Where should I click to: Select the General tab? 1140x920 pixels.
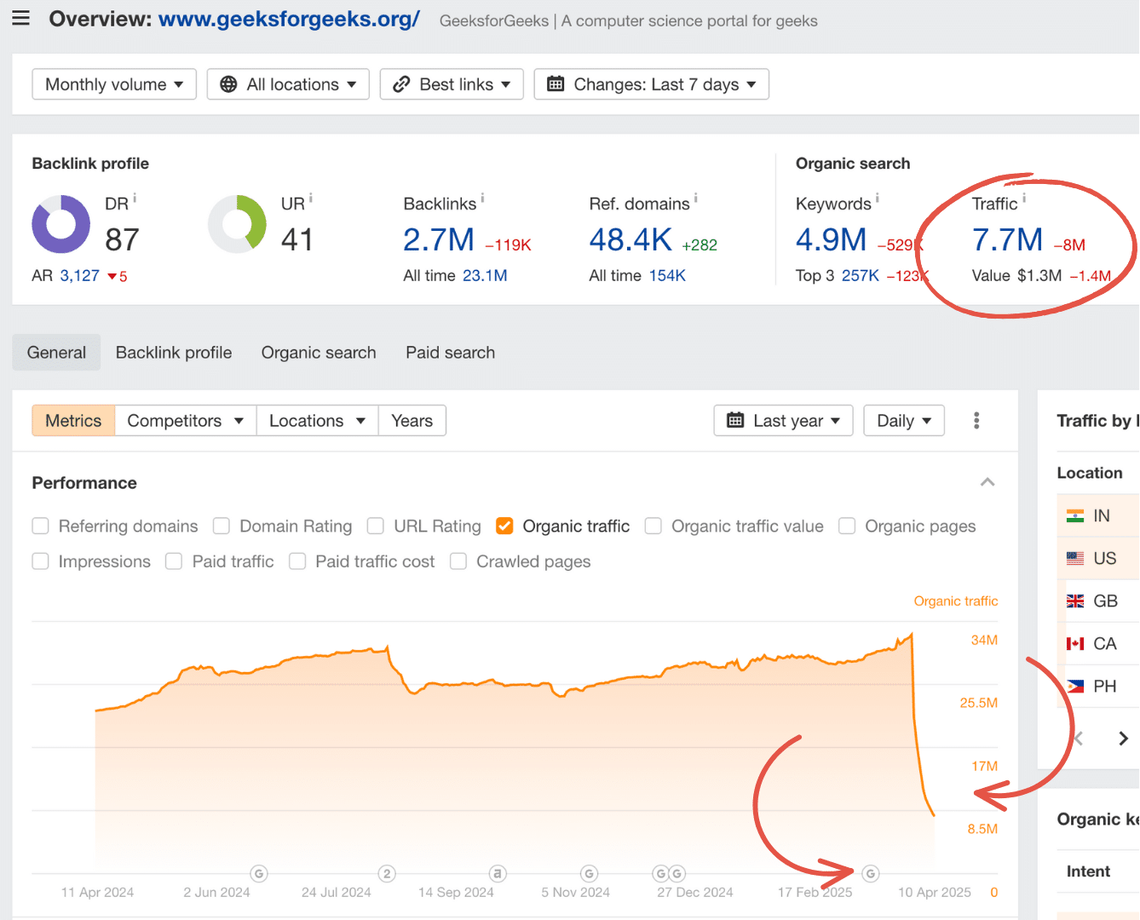[x=56, y=353]
